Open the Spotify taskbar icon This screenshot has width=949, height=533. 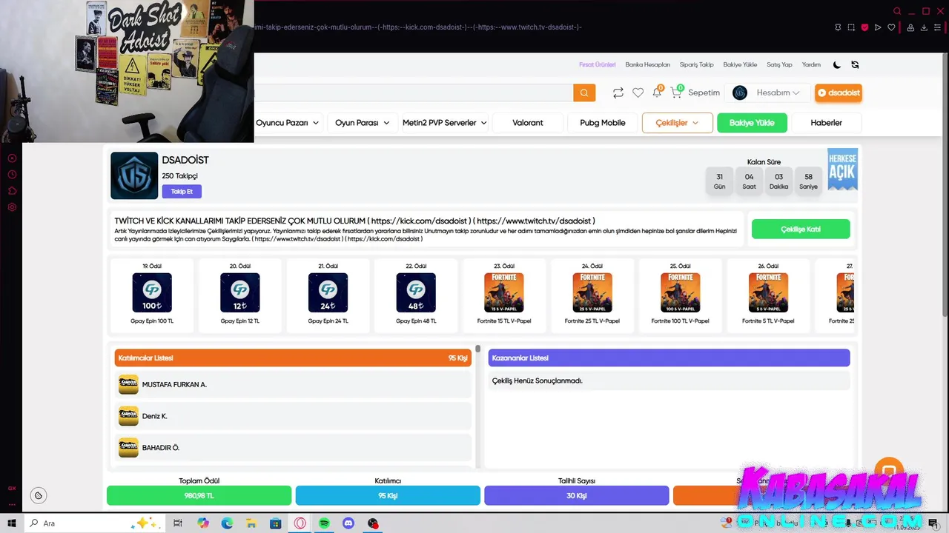point(324,523)
